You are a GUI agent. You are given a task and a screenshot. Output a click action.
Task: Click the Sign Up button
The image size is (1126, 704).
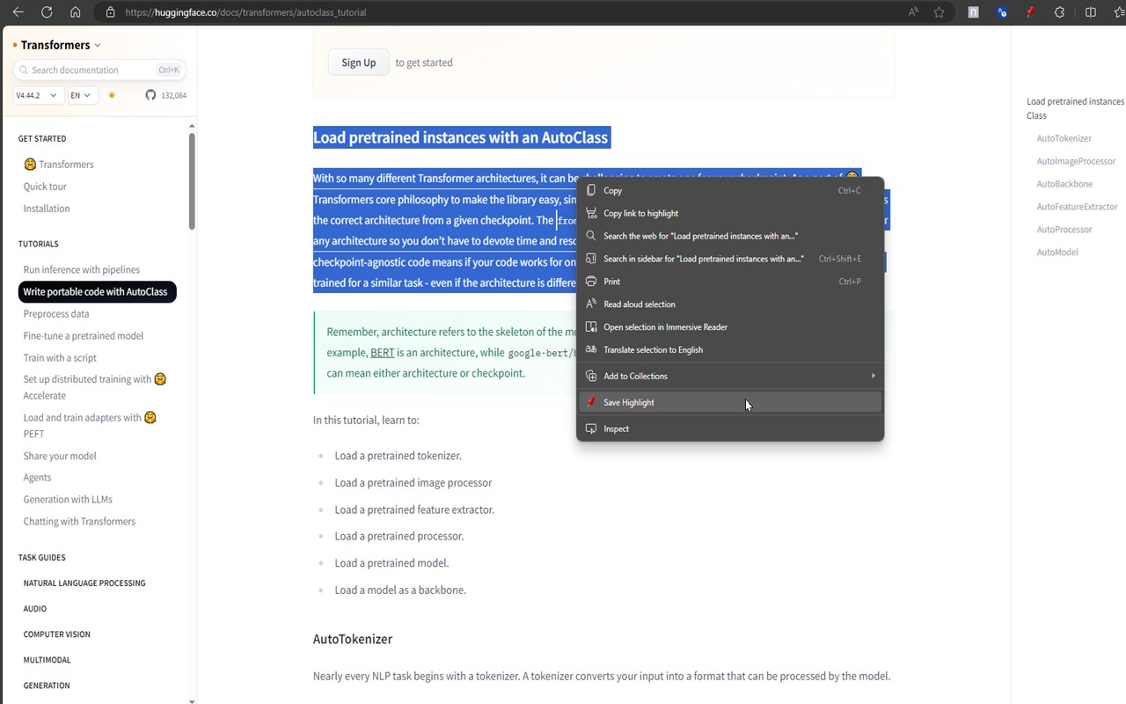[359, 62]
